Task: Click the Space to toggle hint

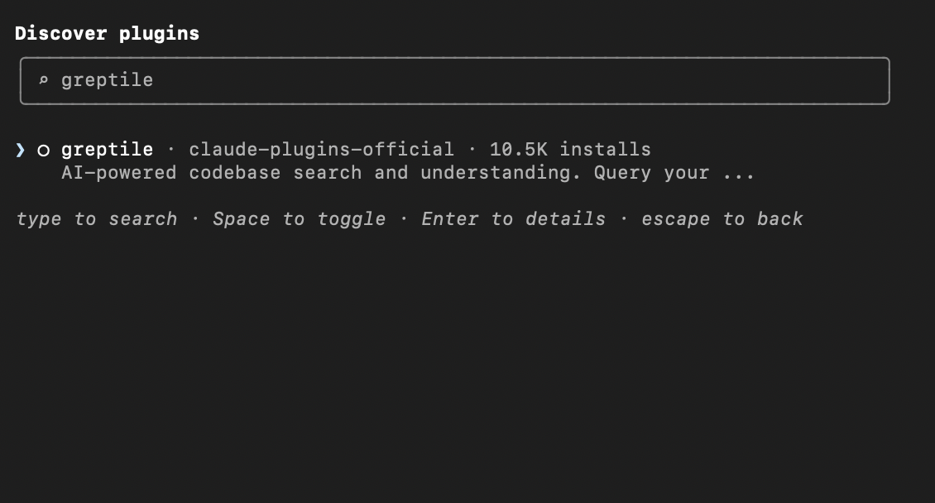Action: tap(299, 218)
